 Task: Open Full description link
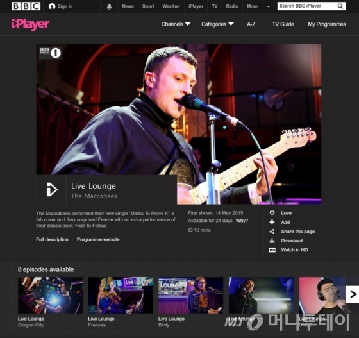click(52, 239)
